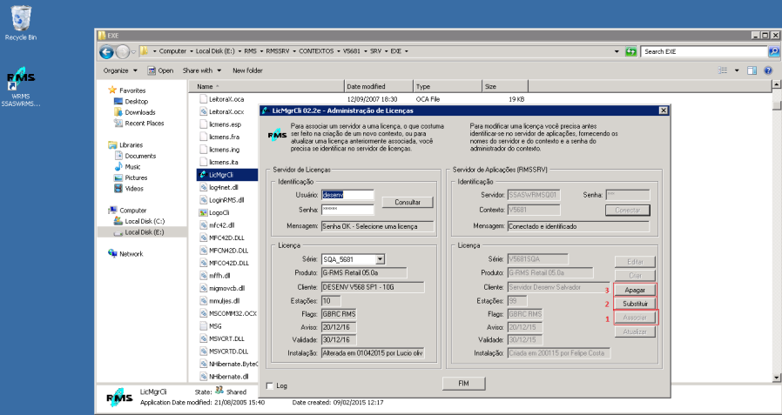Expand the address bar history dropdown

coord(618,51)
